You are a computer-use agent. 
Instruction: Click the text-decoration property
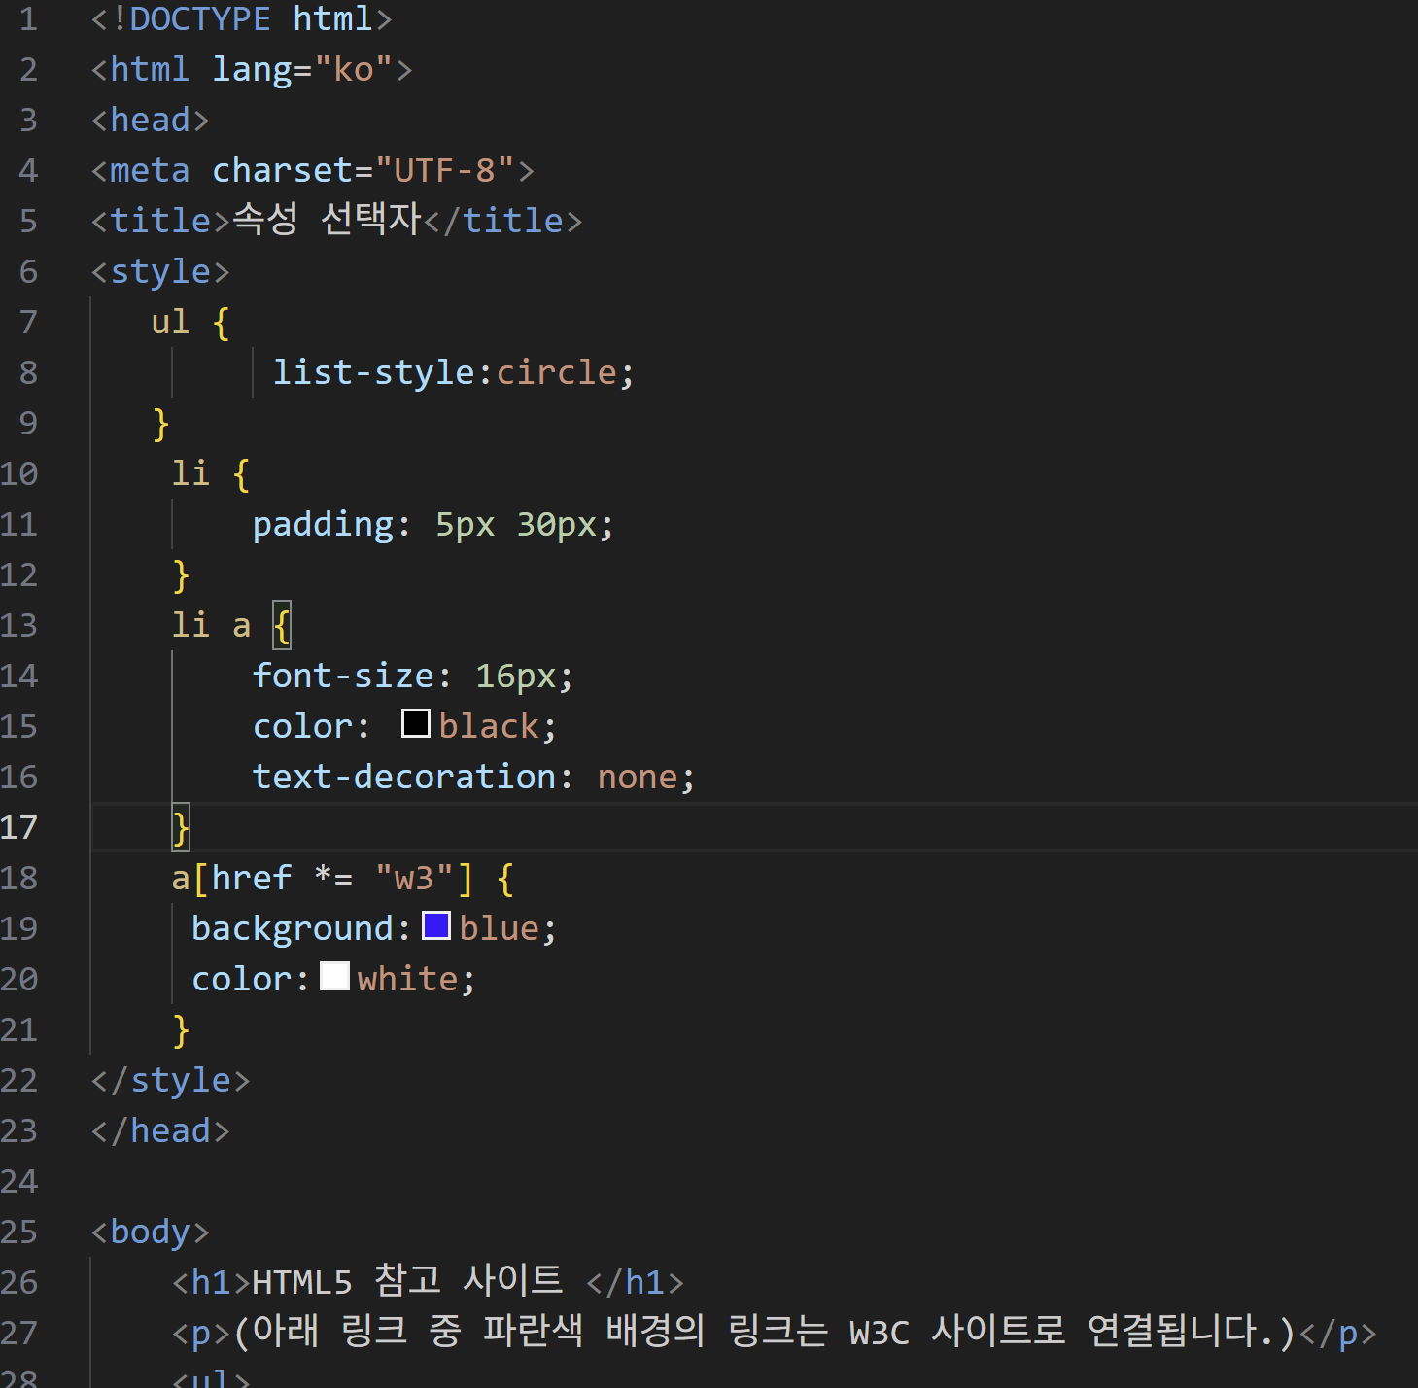point(404,777)
